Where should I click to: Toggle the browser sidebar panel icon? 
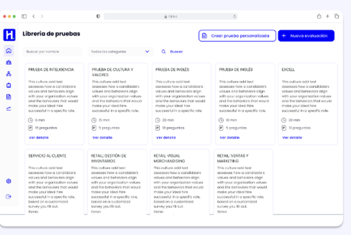[x=24, y=16]
